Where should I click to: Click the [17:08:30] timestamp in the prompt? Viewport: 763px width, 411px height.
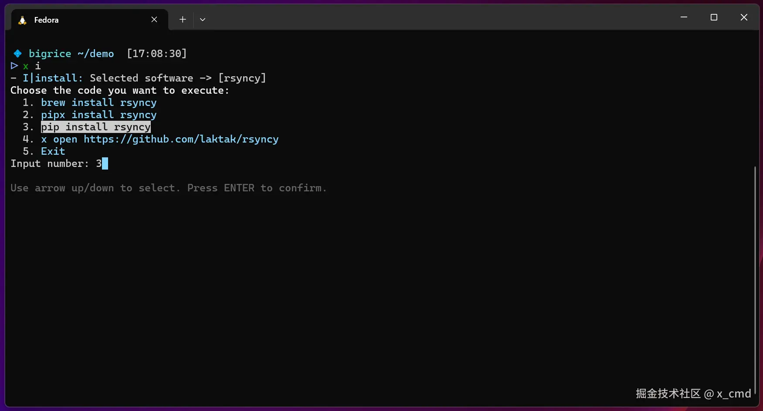(156, 54)
